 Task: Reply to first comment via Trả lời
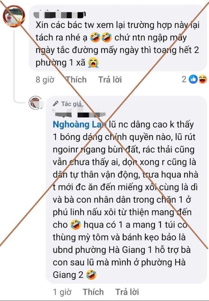tap(110, 79)
